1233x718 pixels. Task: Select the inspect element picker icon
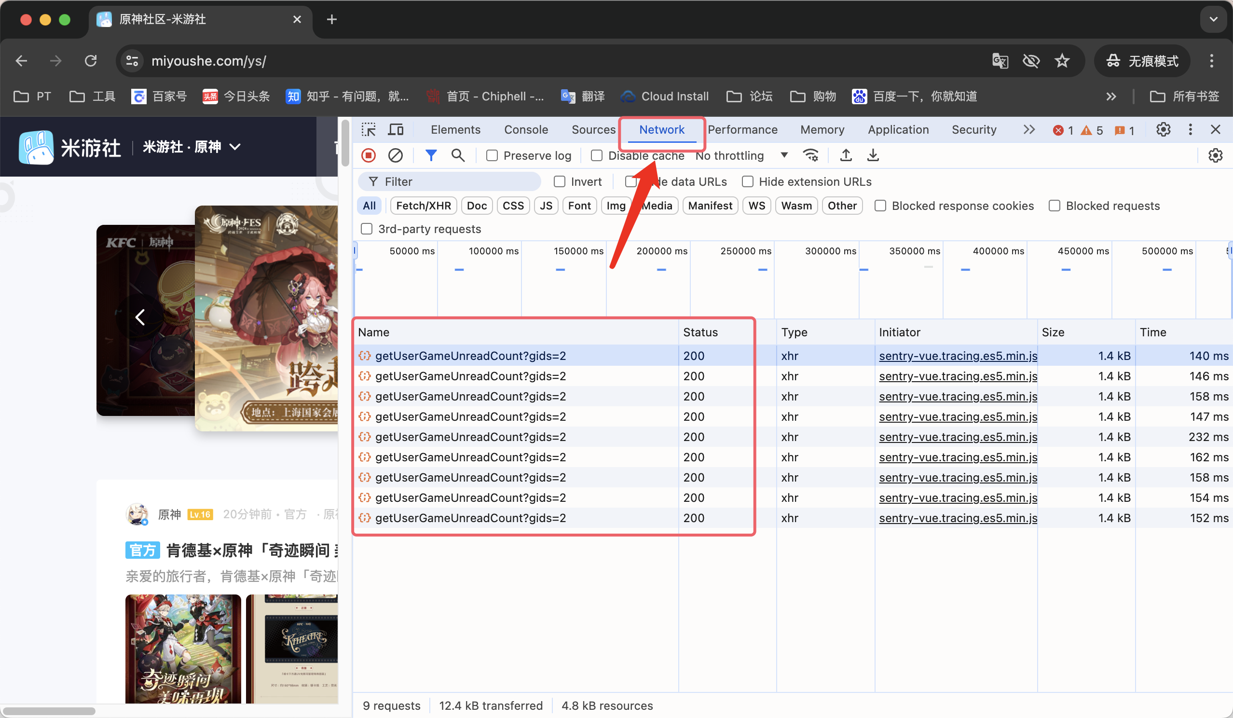[368, 130]
